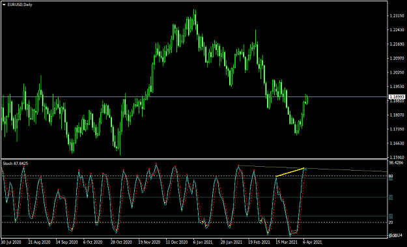Click the 6 Apr 2021 date label
This screenshot has width=407, height=247.
313,242
